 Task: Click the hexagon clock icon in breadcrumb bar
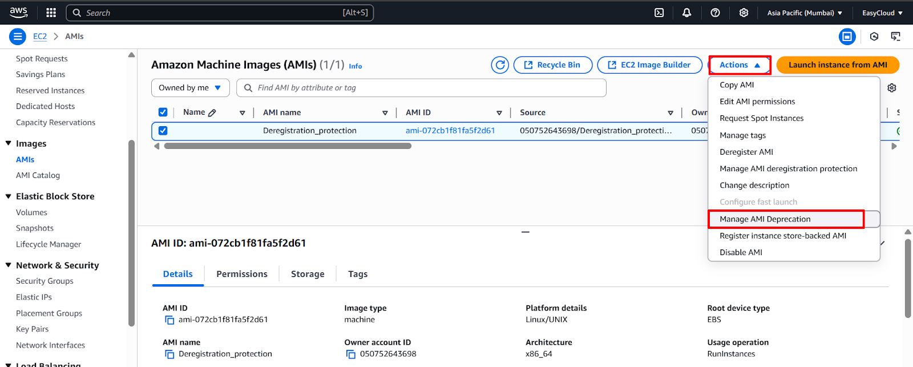[x=874, y=37]
